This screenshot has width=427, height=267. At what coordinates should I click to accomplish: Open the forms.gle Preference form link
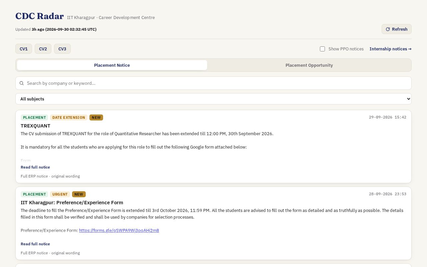tap(119, 230)
